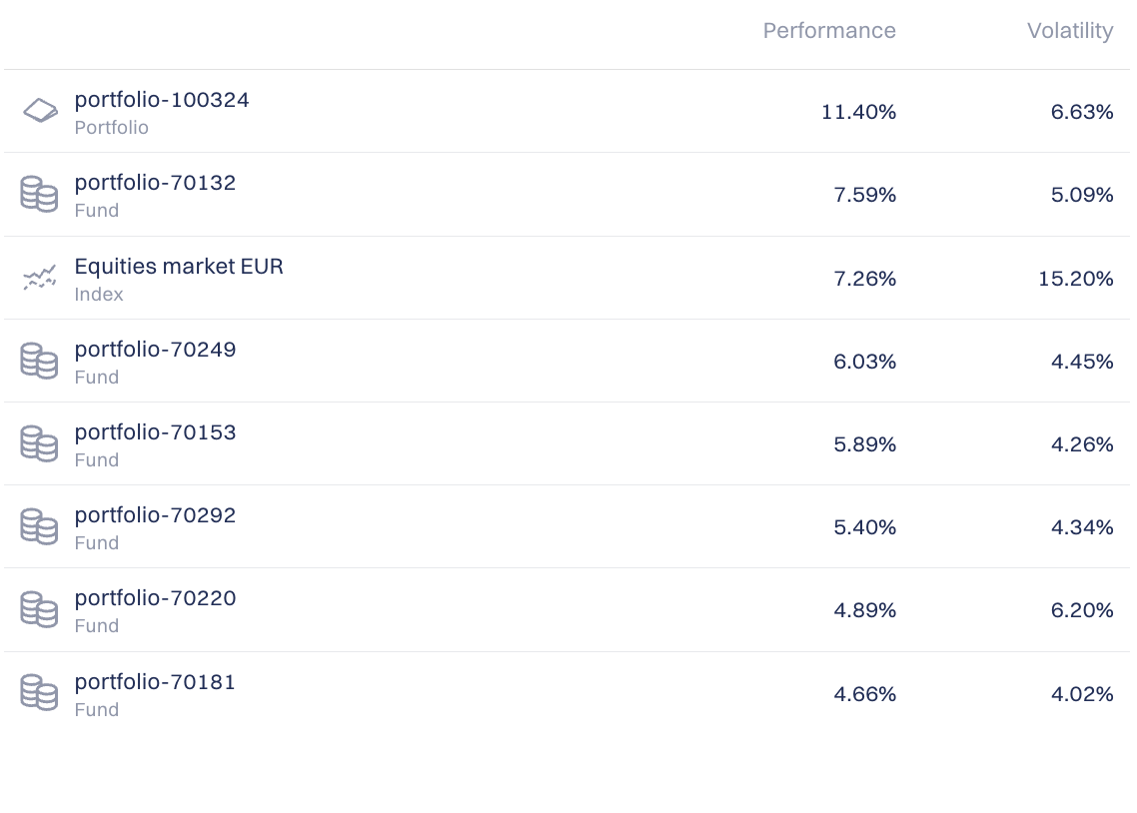This screenshot has height=813, width=1137.
Task: Select the 11.40% performance value
Action: 858,112
